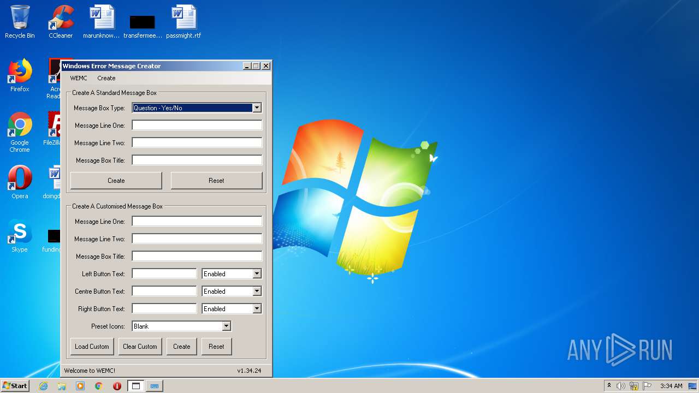The width and height of the screenshot is (699, 393).
Task: Select the WEMC window taskbar button
Action: pos(136,386)
